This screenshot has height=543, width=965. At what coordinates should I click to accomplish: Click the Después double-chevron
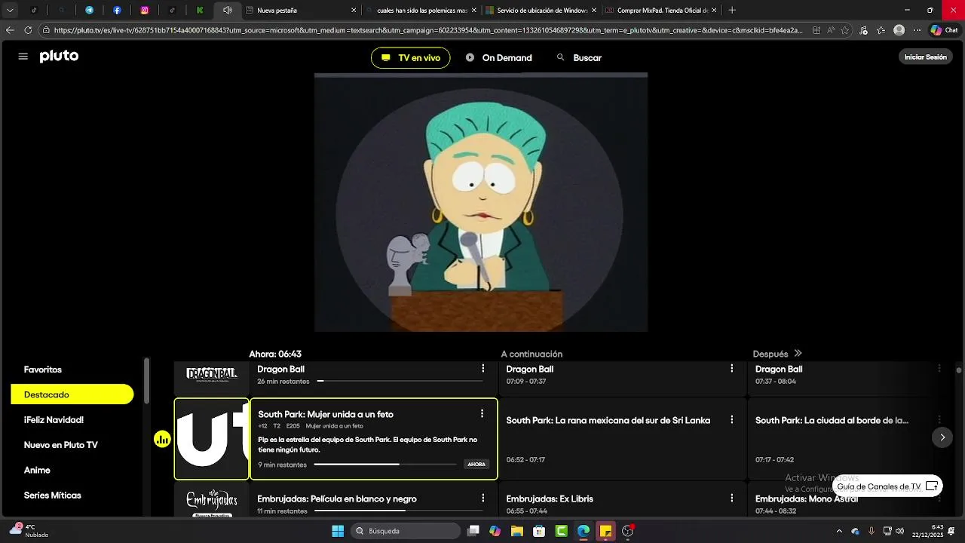pyautogui.click(x=798, y=354)
